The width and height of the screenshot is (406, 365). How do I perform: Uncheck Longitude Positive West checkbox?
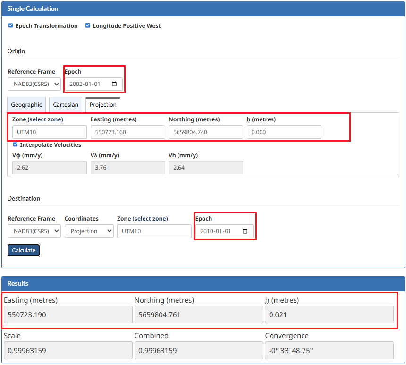[88, 26]
